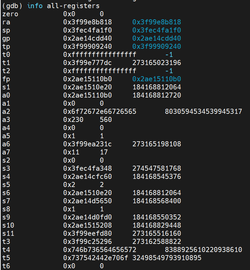The width and height of the screenshot is (250, 270).
Task: Click the tp register blue value 0x3f99909240
Action: (x=157, y=46)
